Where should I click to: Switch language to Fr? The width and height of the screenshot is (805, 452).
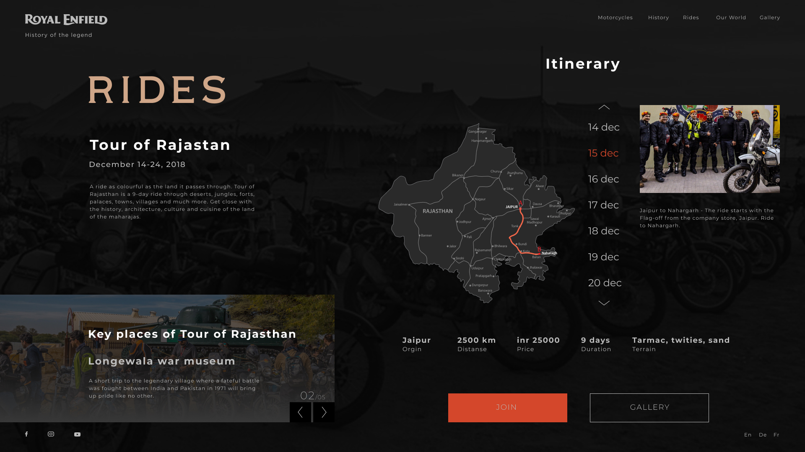(x=776, y=435)
